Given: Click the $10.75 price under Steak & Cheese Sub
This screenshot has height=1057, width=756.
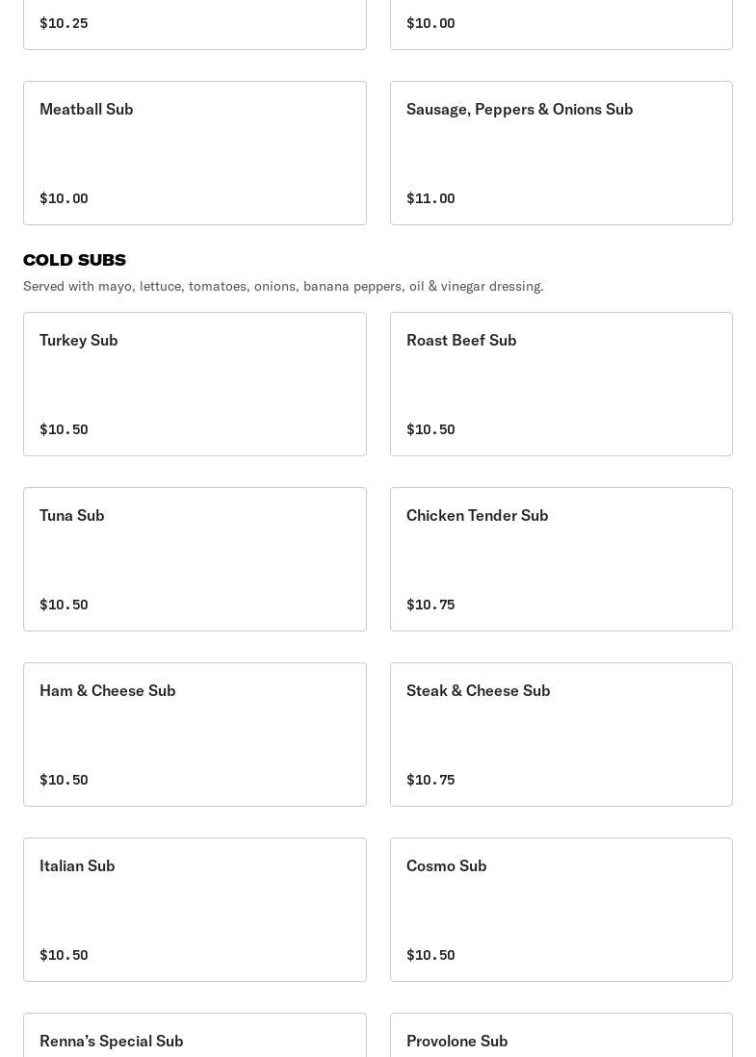Looking at the screenshot, I should 430,780.
